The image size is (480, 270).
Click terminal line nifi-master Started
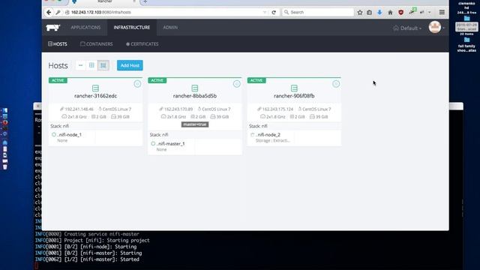(x=87, y=259)
